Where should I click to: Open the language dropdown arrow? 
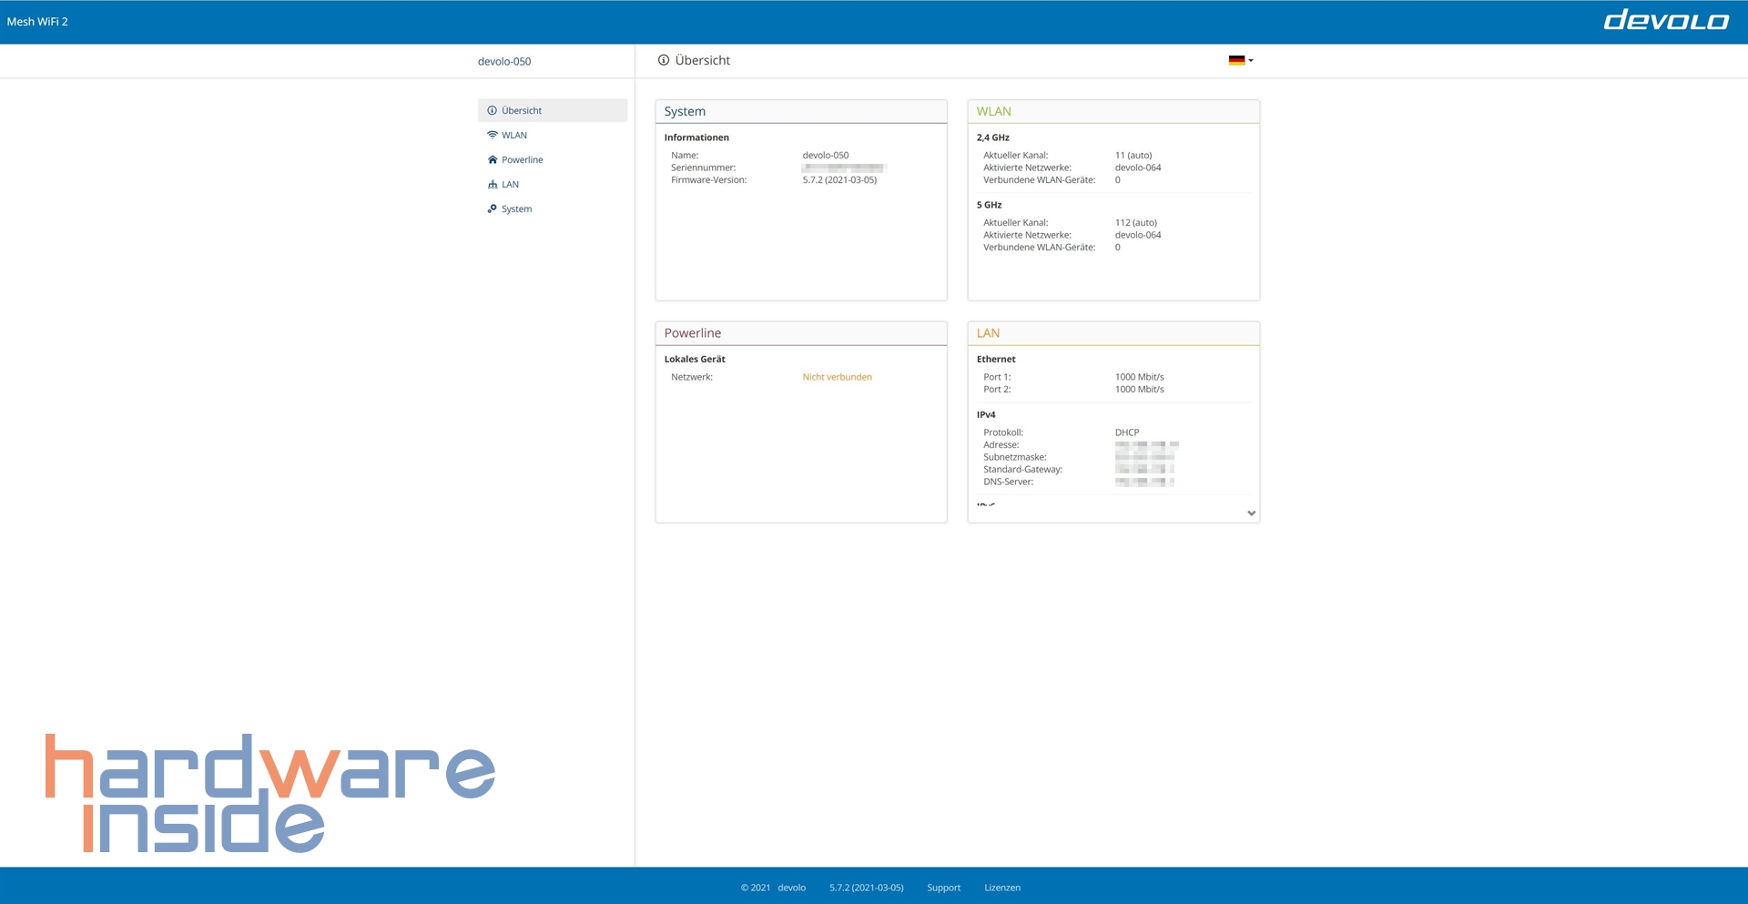click(x=1251, y=60)
